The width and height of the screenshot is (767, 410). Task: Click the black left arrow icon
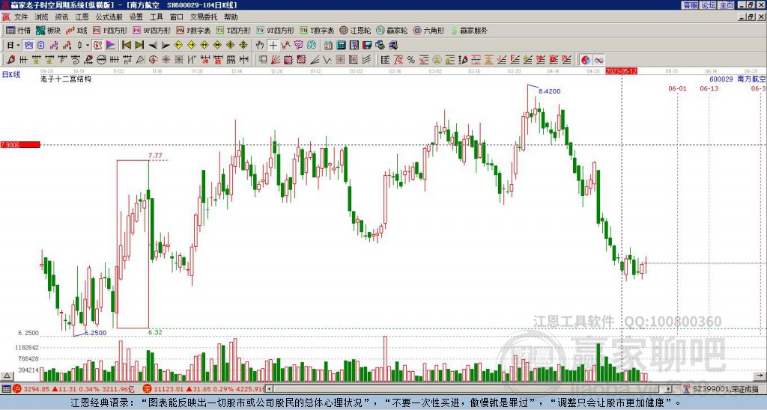click(153, 46)
